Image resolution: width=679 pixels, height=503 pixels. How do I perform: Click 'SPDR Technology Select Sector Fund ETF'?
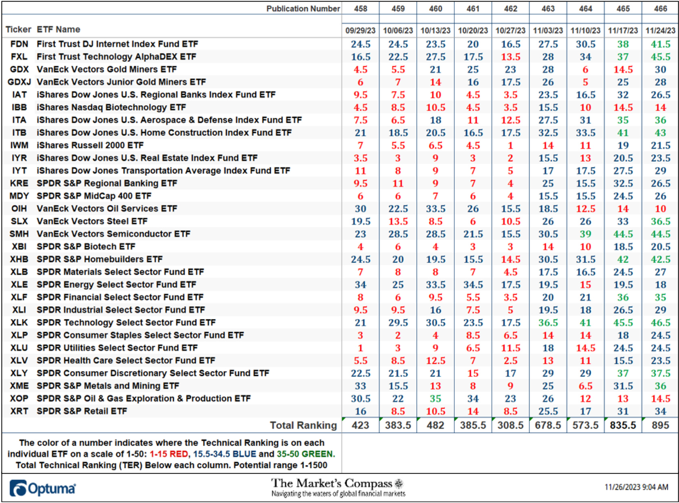(126, 322)
